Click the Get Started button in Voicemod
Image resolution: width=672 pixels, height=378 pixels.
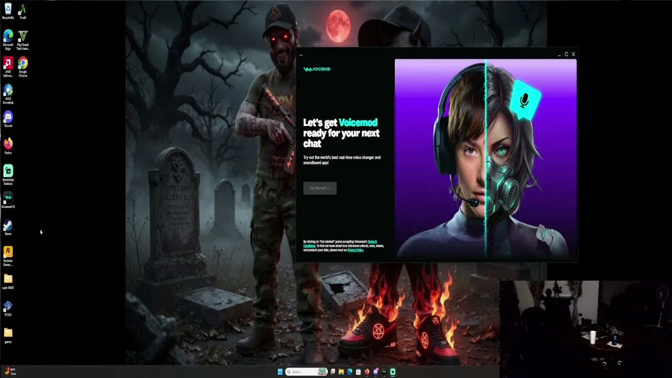[320, 188]
